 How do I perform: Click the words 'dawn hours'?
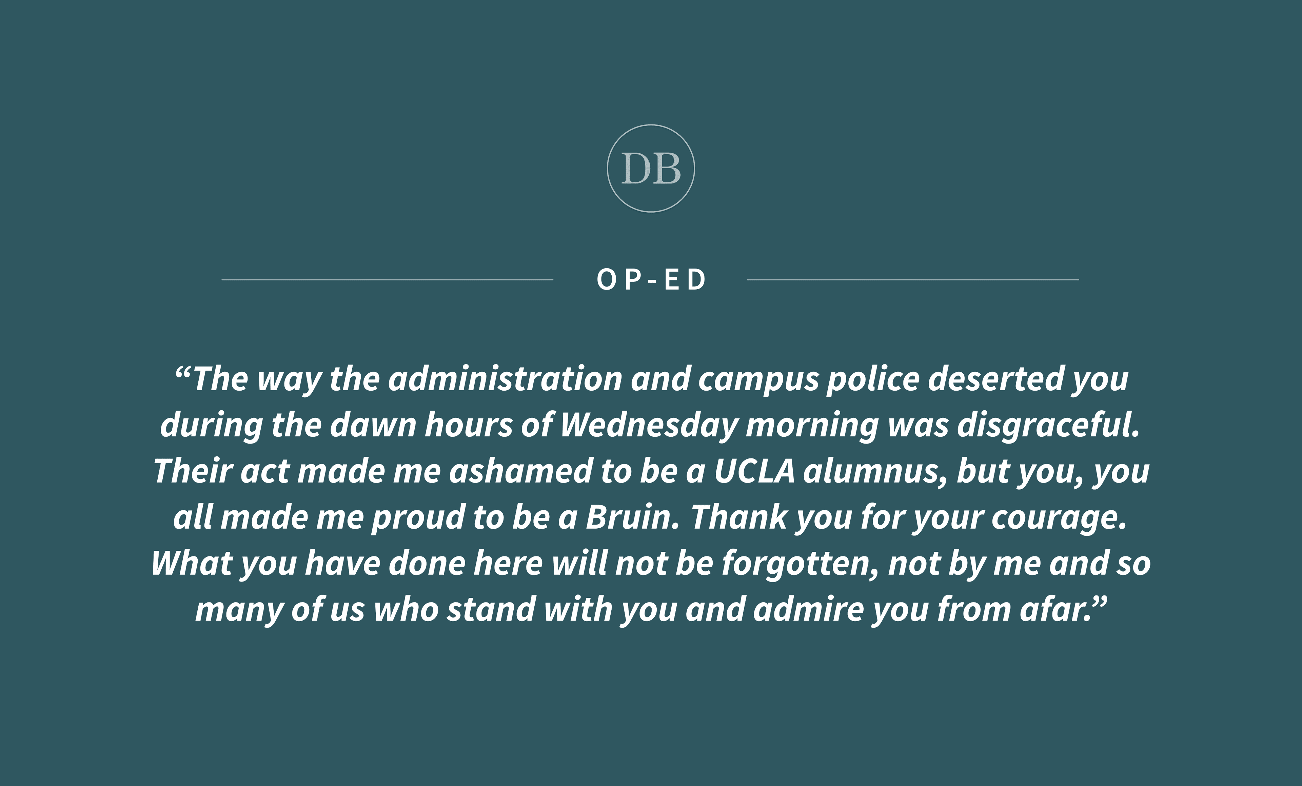point(421,426)
